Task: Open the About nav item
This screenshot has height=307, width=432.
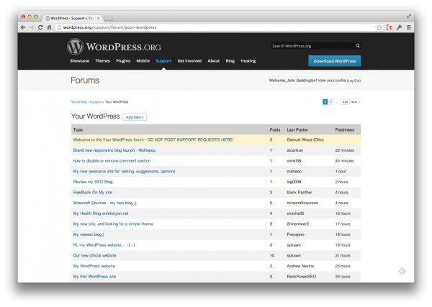Action: coord(214,61)
